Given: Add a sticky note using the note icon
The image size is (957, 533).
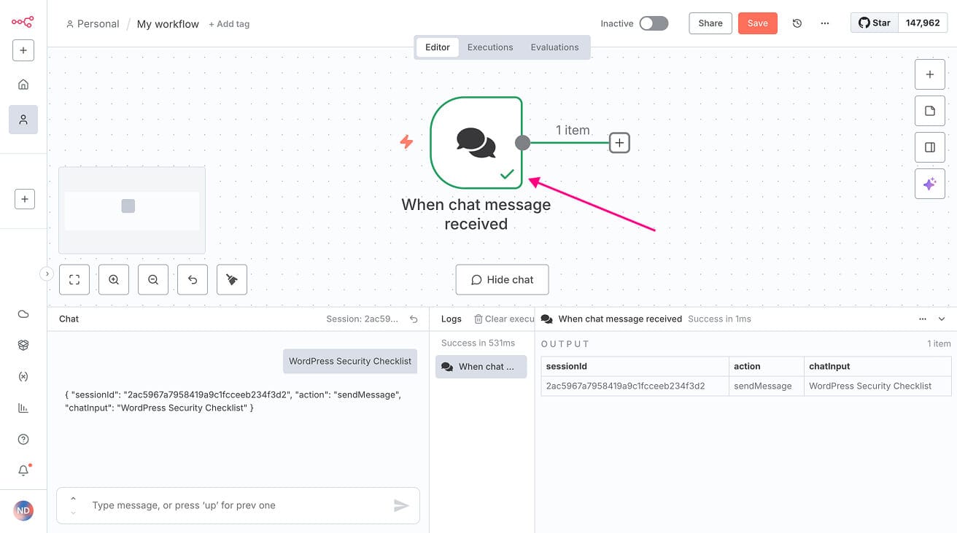Looking at the screenshot, I should pyautogui.click(x=930, y=110).
